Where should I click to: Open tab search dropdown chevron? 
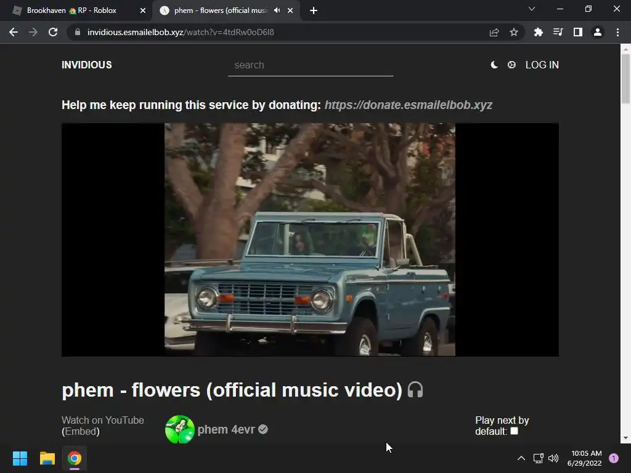coord(532,9)
